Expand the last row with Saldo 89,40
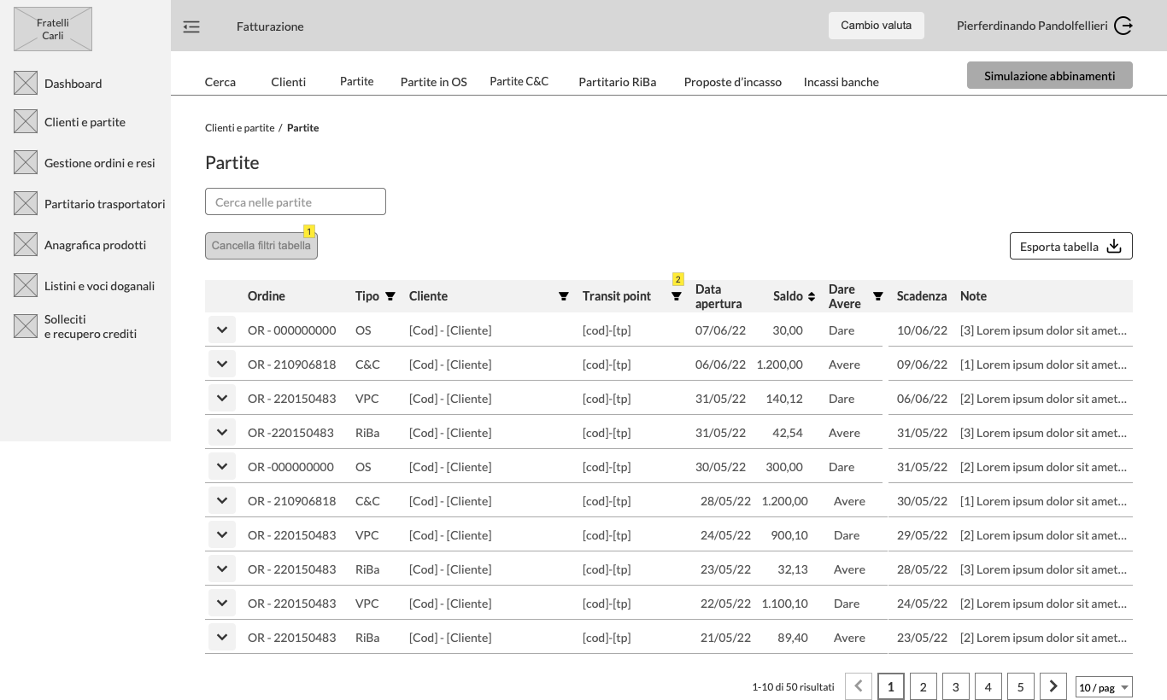 coord(222,638)
